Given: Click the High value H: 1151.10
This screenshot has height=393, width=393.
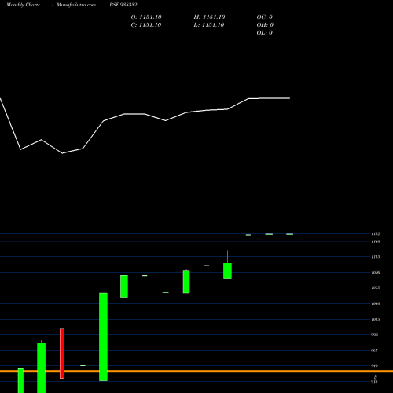Looking at the screenshot, I should tap(209, 17).
